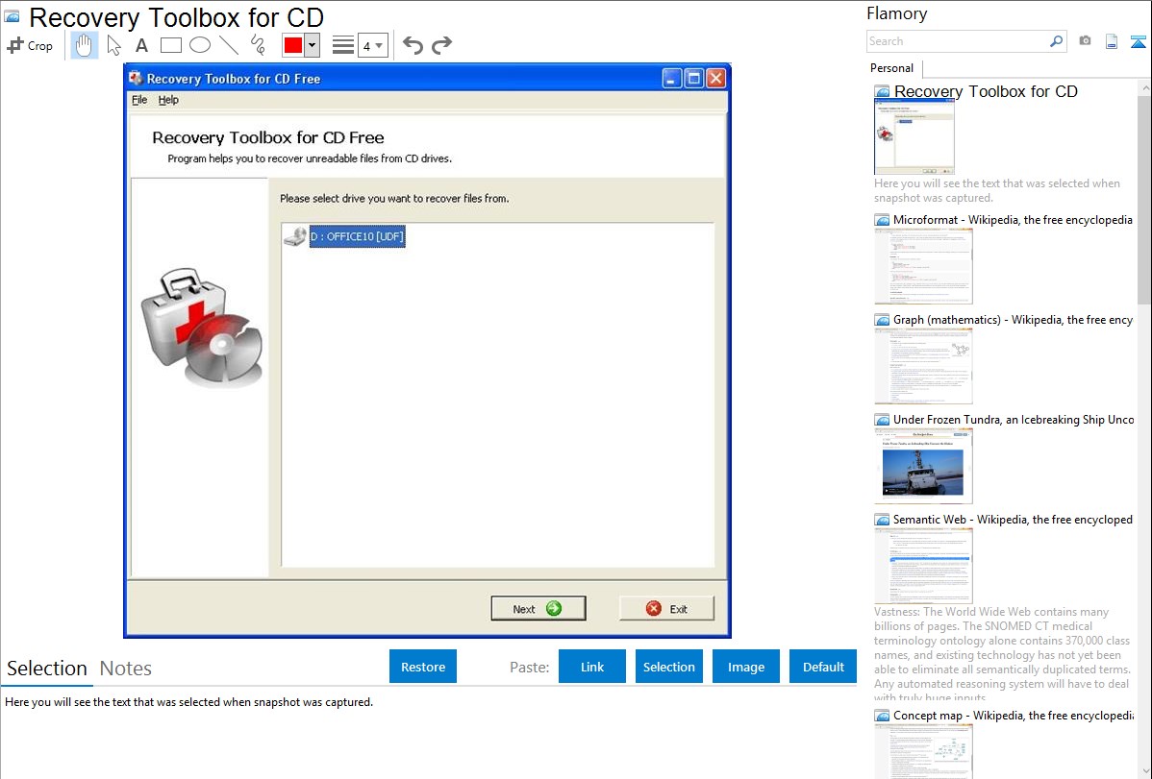Maximize the Recovery Toolbox window

click(693, 78)
